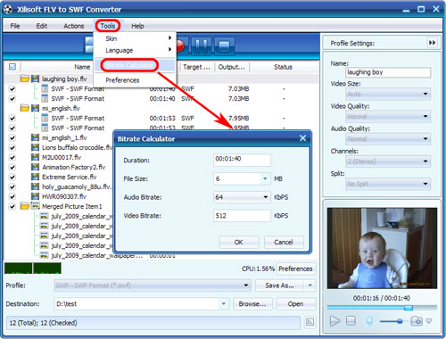Open the Edit menu
446x339 pixels.
(x=42, y=26)
